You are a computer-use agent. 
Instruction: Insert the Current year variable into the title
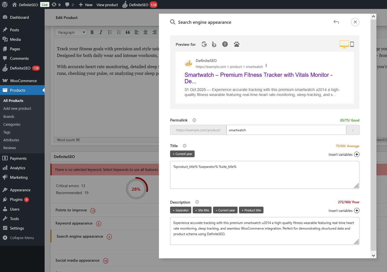coord(182,154)
